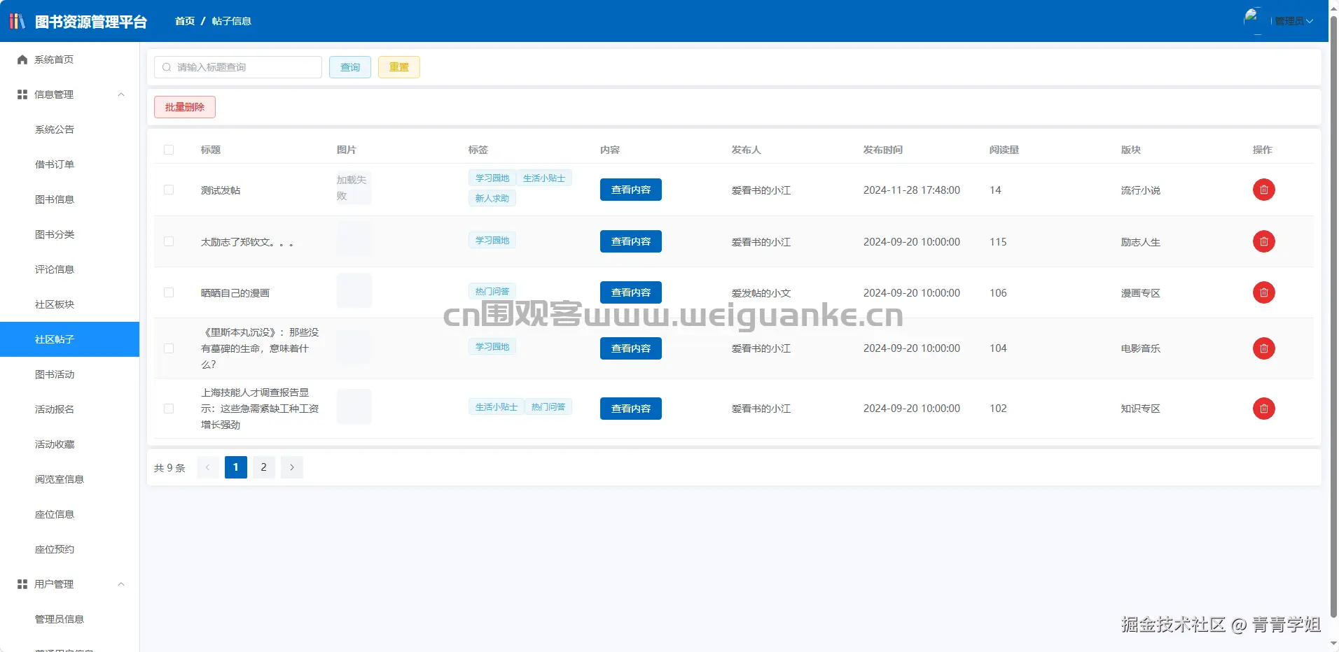This screenshot has width=1339, height=652.
Task: Delete the 上海技能人才 post via trash icon
Action: click(x=1263, y=409)
